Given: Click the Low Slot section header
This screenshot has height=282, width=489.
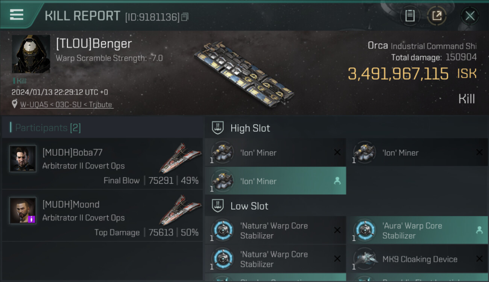Looking at the screenshot, I should pos(249,206).
